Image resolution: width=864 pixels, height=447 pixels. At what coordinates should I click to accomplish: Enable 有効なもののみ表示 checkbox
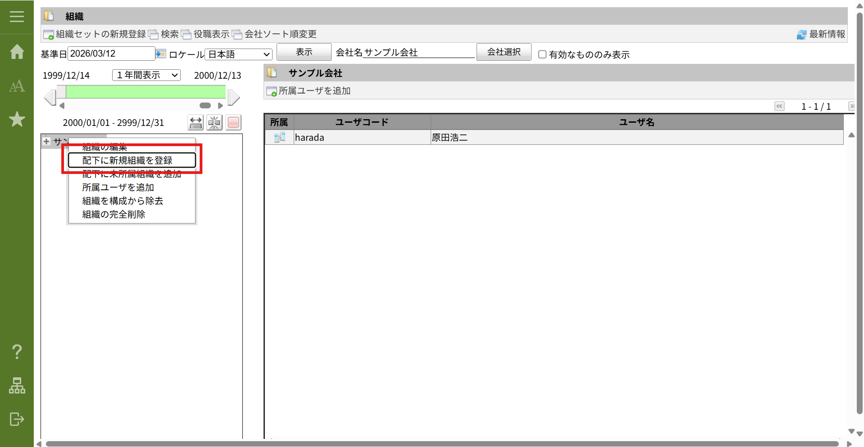click(x=542, y=54)
